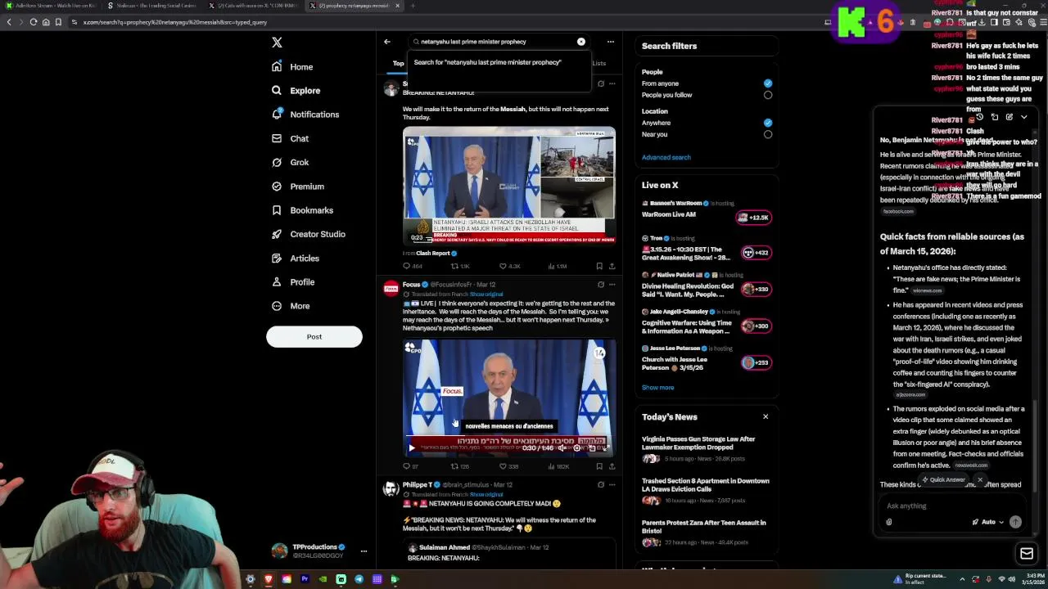1048x589 pixels.
Task: Show more live spaces
Action: 657,388
